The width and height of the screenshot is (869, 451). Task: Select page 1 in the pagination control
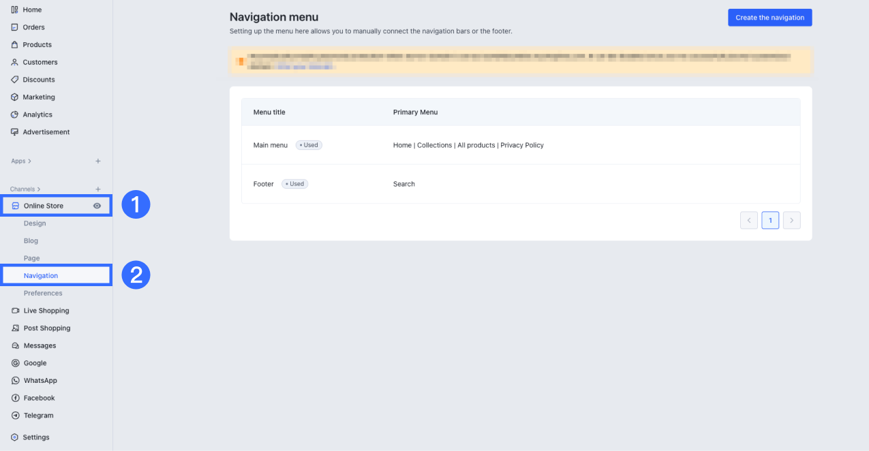click(x=770, y=219)
